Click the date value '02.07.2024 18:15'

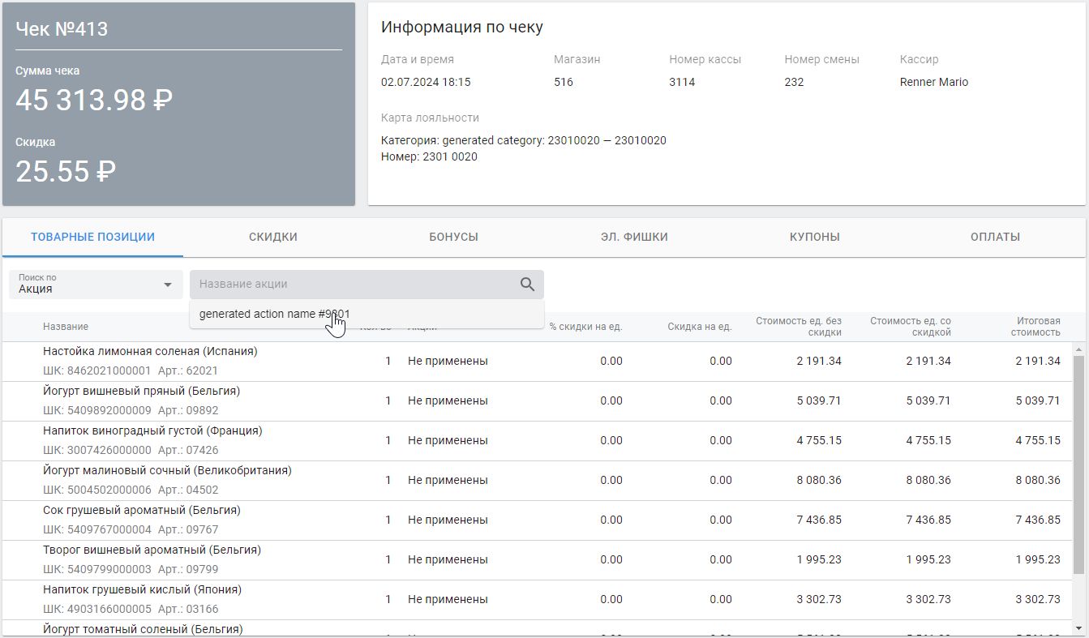pos(426,82)
